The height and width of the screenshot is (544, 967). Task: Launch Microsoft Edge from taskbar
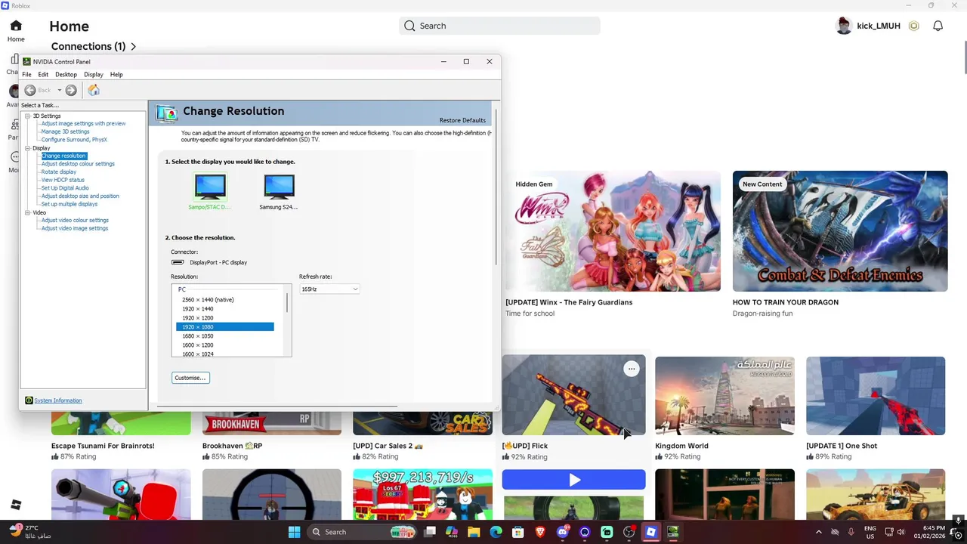click(x=496, y=532)
